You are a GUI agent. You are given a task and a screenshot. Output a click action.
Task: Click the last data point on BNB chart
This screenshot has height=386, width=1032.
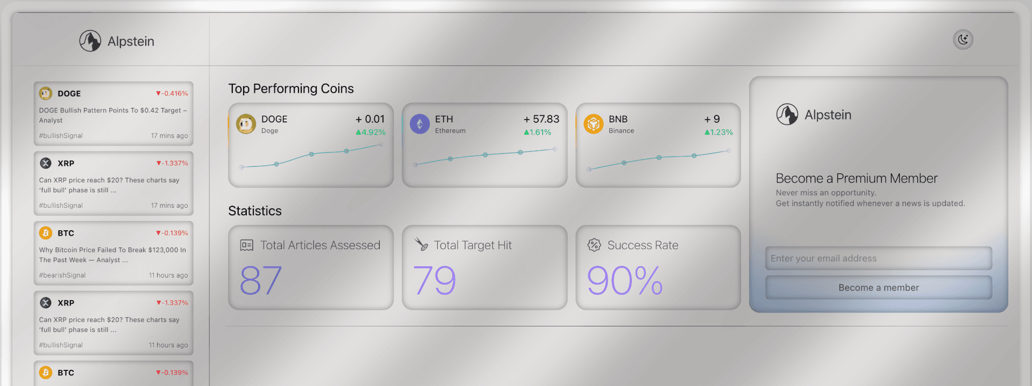click(729, 151)
